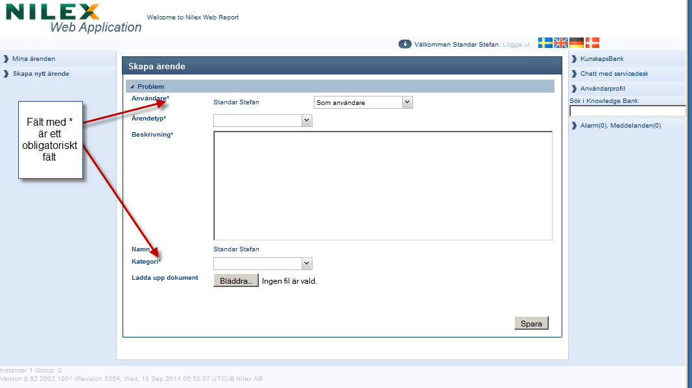Click the Sök i Knowledge Bank label

coord(604,101)
